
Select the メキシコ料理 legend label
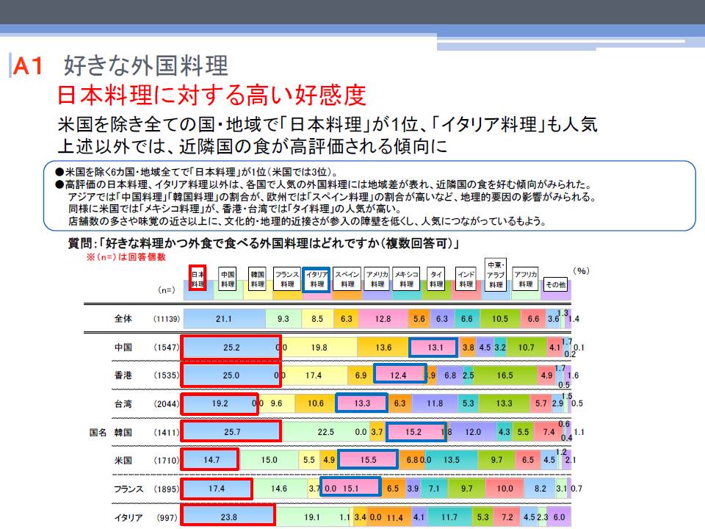[x=406, y=278]
